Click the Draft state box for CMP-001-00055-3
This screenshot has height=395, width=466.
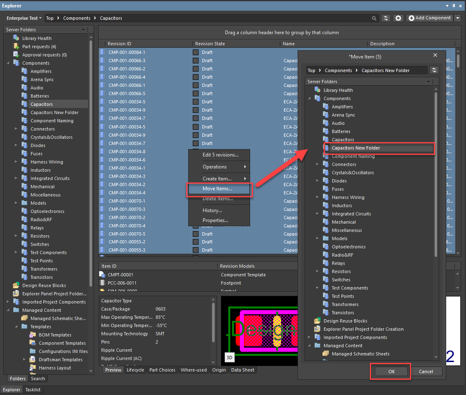tap(196, 250)
